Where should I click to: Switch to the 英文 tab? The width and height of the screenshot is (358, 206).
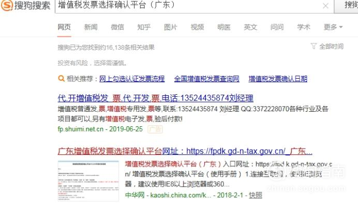(250, 27)
